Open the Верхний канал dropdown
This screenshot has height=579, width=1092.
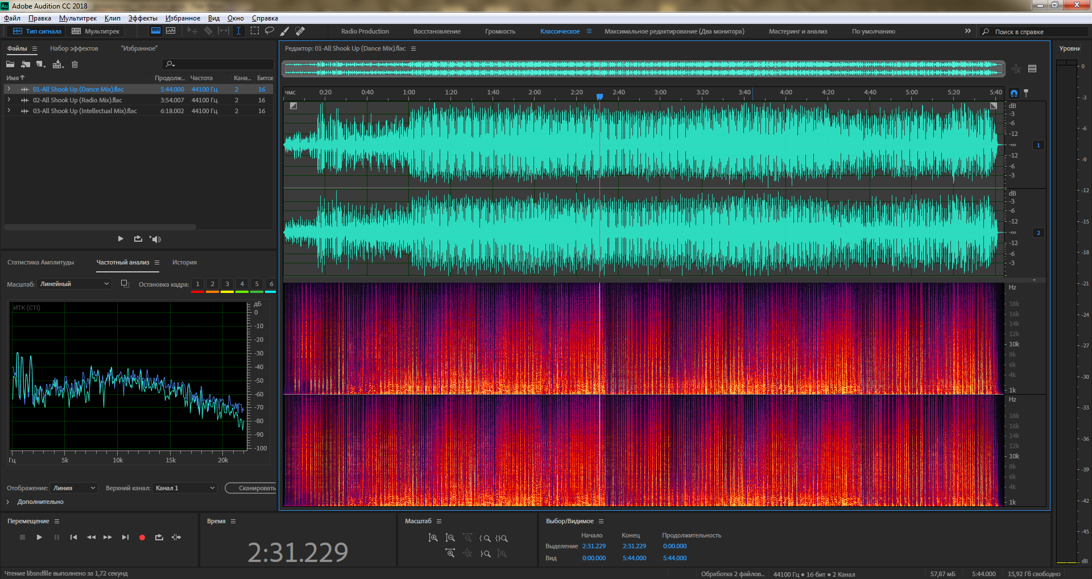[x=185, y=488]
